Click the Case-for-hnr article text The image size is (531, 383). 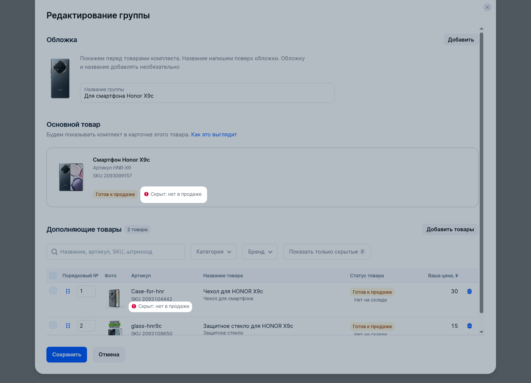point(148,291)
